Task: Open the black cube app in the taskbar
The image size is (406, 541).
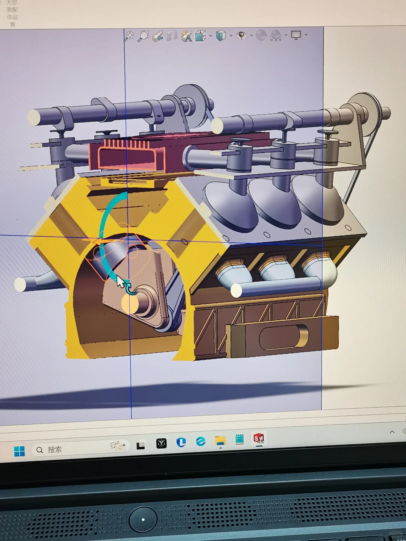Action: click(161, 444)
